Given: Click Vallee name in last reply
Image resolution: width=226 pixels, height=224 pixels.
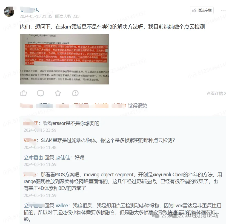Looking at the screenshot, I should click(62, 205).
